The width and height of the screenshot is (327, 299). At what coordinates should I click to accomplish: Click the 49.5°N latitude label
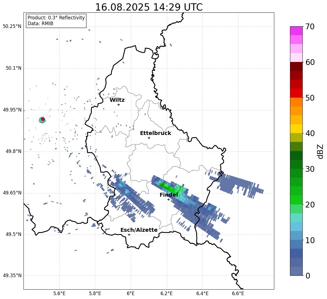click(14, 234)
